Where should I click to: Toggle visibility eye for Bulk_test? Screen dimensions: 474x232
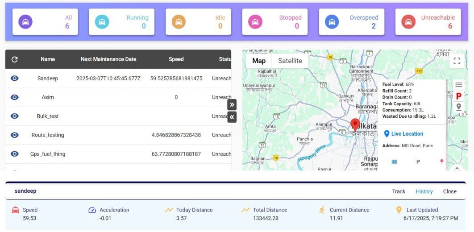pyautogui.click(x=15, y=116)
